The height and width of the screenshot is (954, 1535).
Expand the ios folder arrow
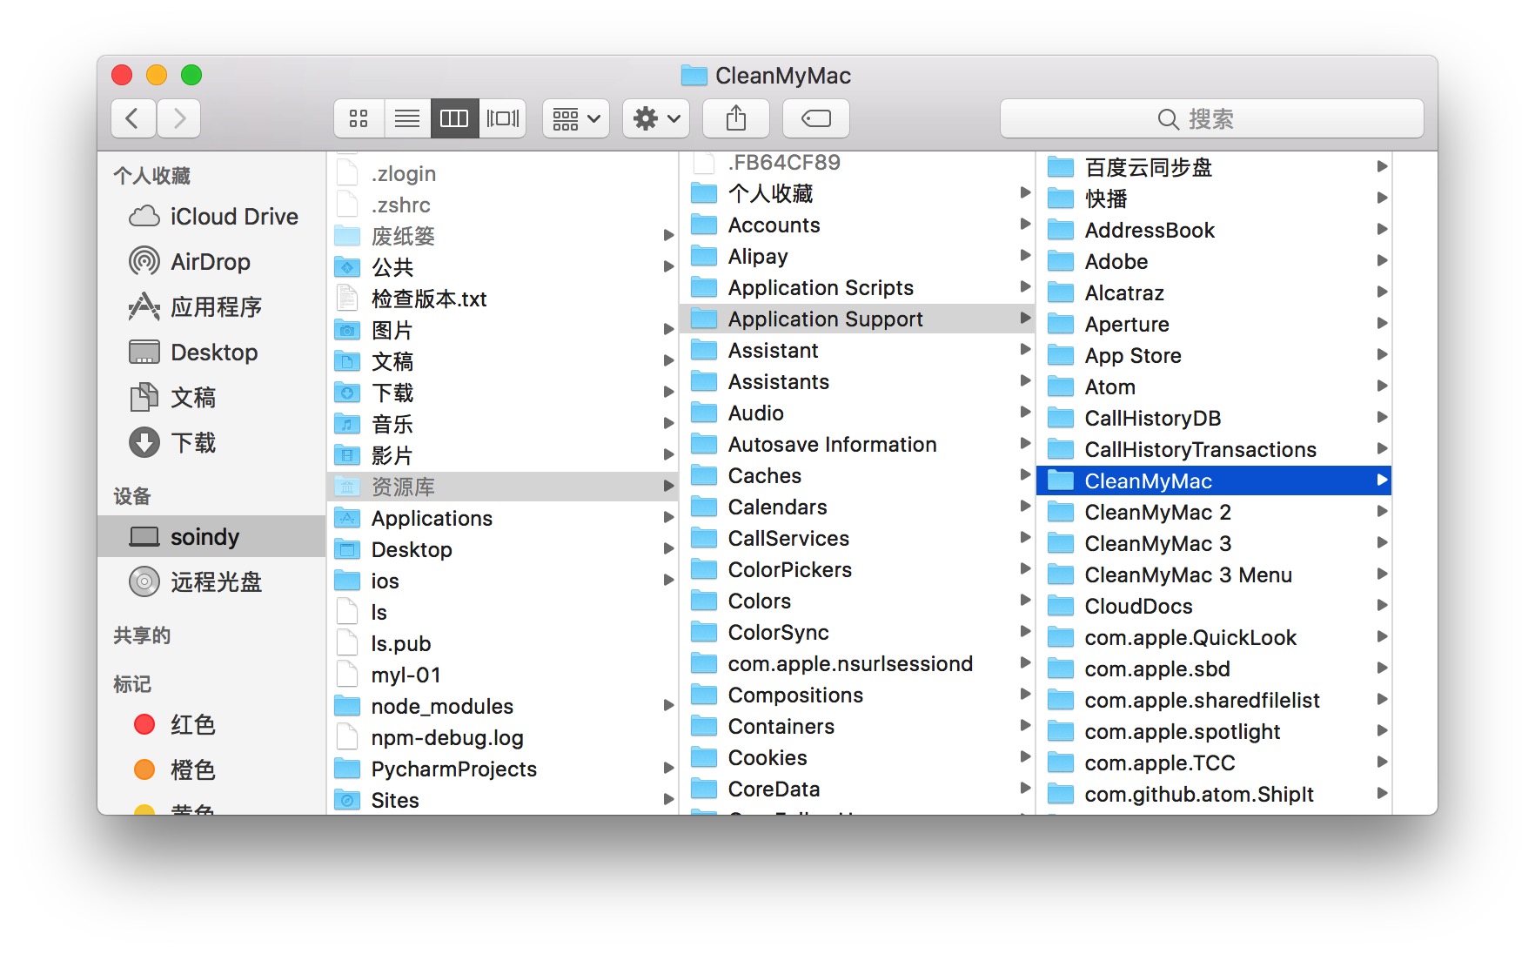[668, 581]
